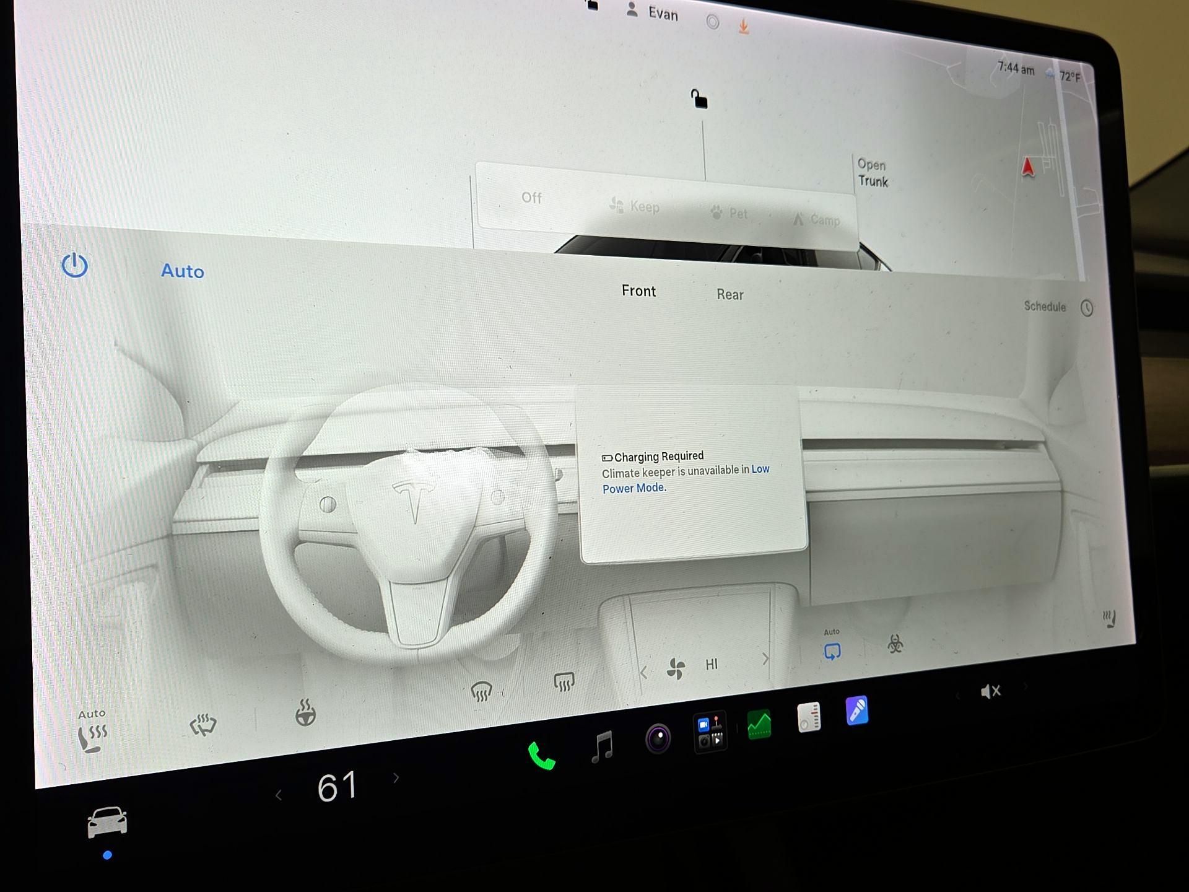This screenshot has height=892, width=1189.
Task: Select Keep climate mode
Action: (x=634, y=206)
